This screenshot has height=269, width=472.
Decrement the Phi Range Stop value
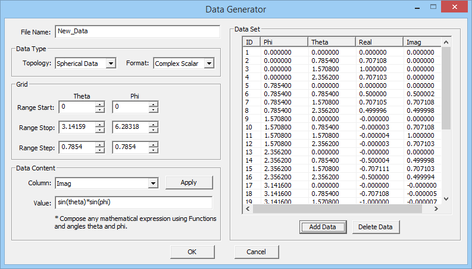(x=154, y=131)
